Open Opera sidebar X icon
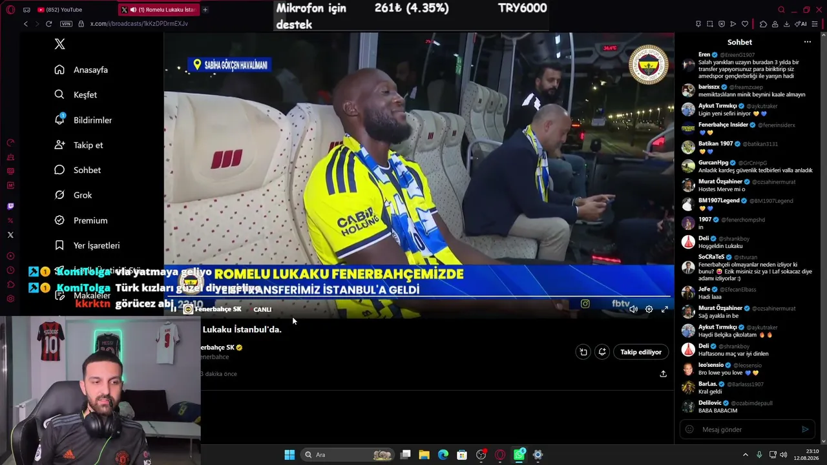Viewport: 827px width, 465px height. point(10,235)
